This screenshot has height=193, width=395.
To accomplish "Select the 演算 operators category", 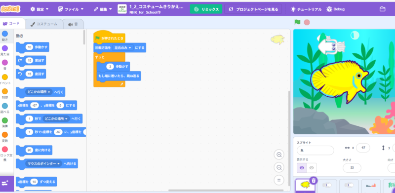I will [5, 122].
